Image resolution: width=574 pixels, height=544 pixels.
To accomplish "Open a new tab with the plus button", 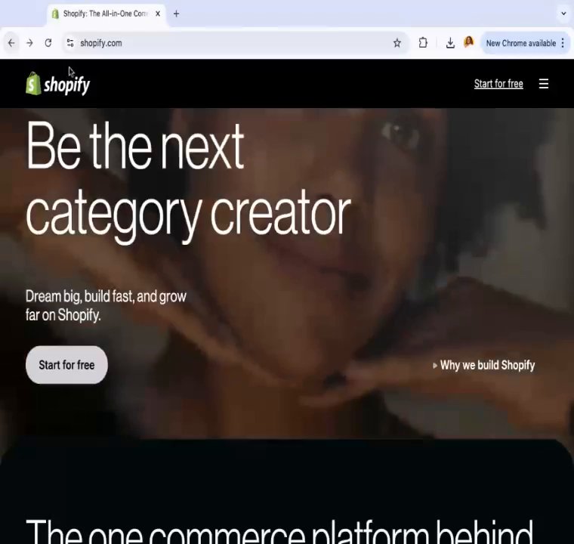I will pyautogui.click(x=176, y=14).
